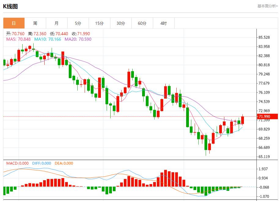Click the DIFF value label
The width and height of the screenshot is (280, 201).
click(41, 163)
